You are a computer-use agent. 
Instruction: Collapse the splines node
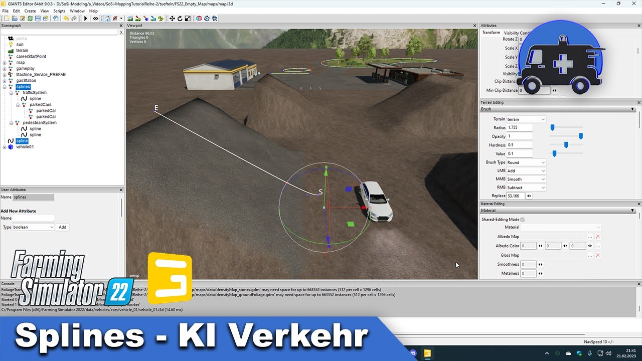[5, 87]
